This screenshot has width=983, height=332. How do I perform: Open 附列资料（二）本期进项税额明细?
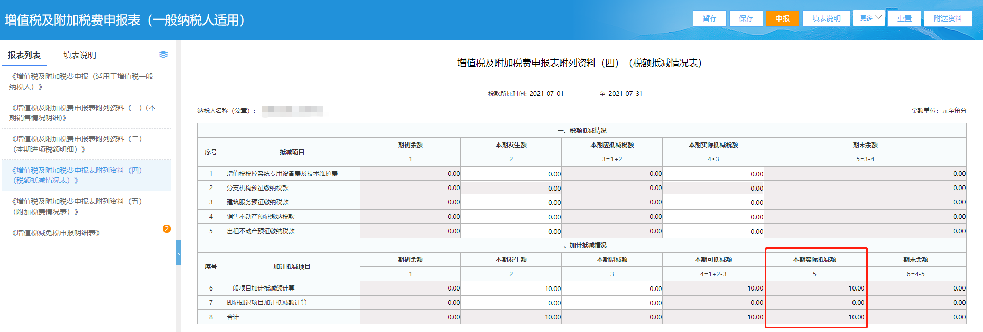(77, 144)
